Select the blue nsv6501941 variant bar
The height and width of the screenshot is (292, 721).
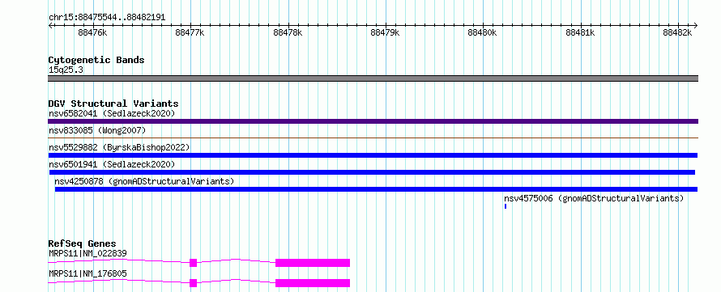372,172
